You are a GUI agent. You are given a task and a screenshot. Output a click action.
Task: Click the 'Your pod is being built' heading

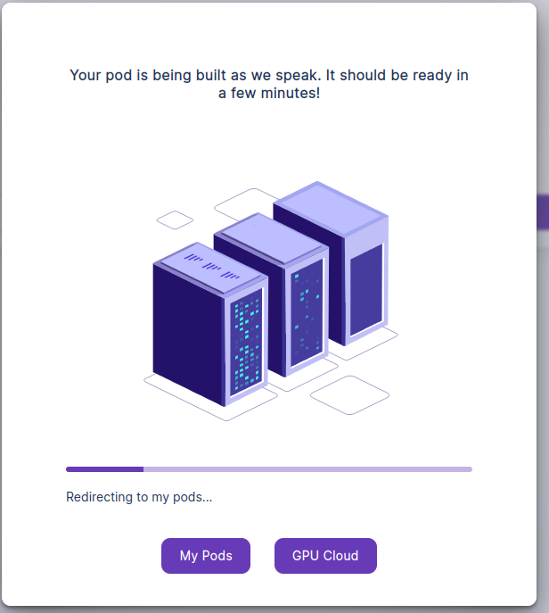(269, 75)
